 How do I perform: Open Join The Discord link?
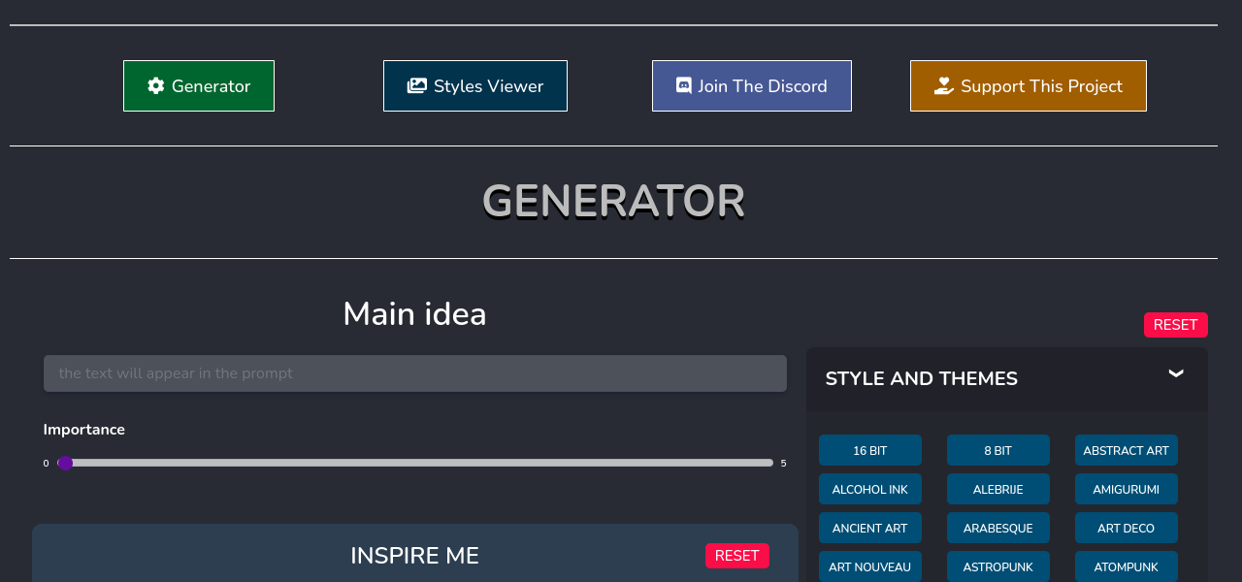click(x=752, y=86)
